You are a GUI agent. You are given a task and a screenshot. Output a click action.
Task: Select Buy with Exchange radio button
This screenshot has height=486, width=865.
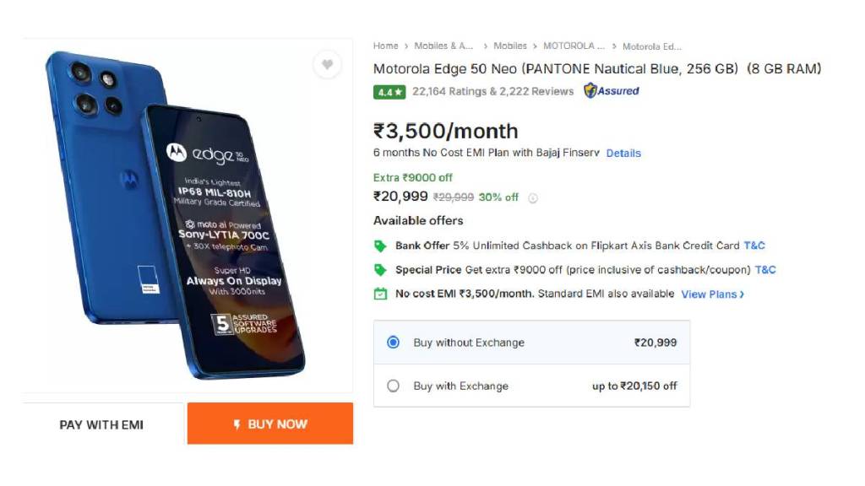point(393,386)
